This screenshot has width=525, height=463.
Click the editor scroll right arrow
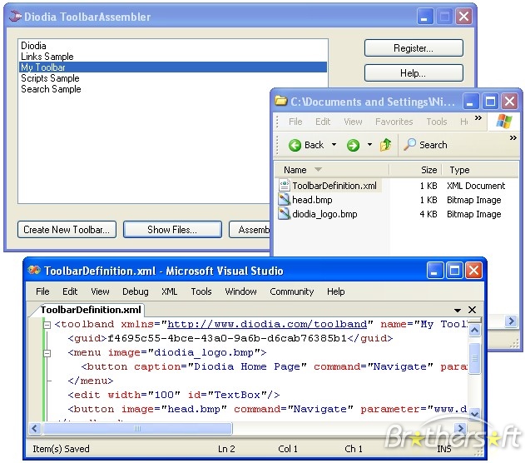[460, 428]
